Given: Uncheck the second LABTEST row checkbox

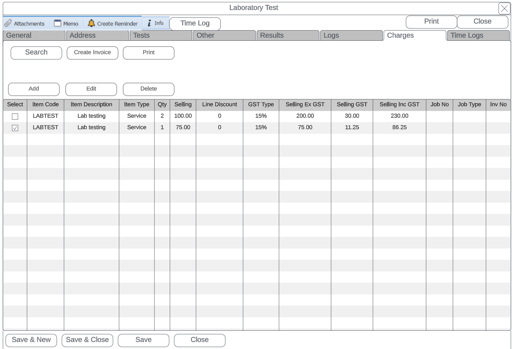Looking at the screenshot, I should pyautogui.click(x=15, y=128).
